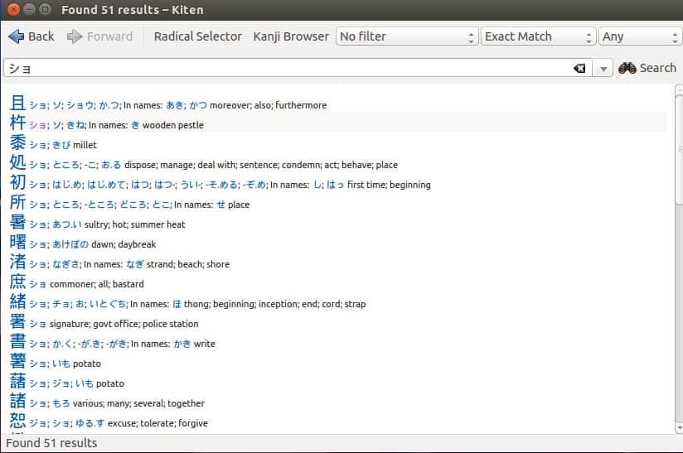The height and width of the screenshot is (453, 683).
Task: Select the kanji 書 meaning write
Action: click(x=17, y=342)
